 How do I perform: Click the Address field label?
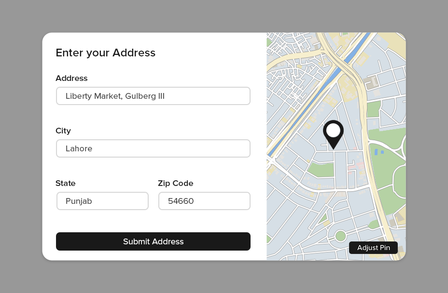coord(71,78)
